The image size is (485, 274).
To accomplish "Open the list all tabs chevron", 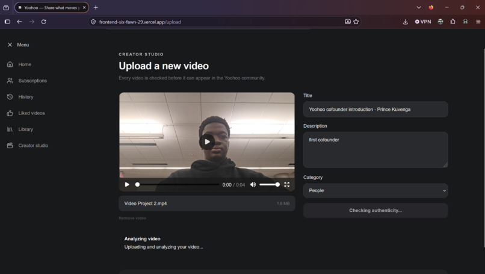I will click(x=419, y=7).
